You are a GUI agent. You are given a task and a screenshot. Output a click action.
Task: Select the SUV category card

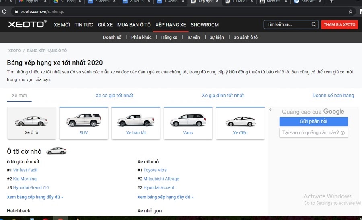click(84, 123)
